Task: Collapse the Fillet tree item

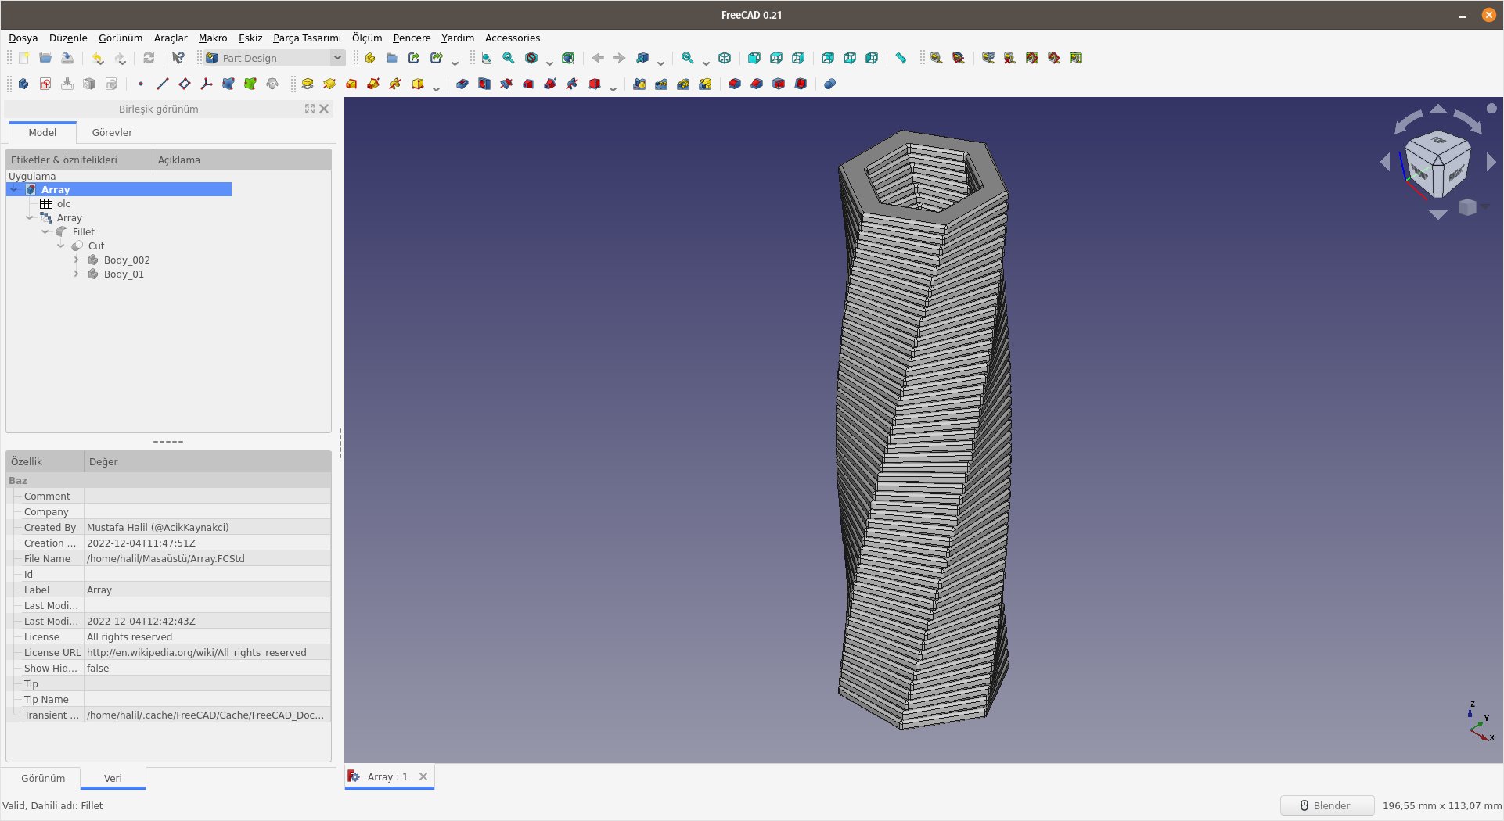Action: [45, 231]
